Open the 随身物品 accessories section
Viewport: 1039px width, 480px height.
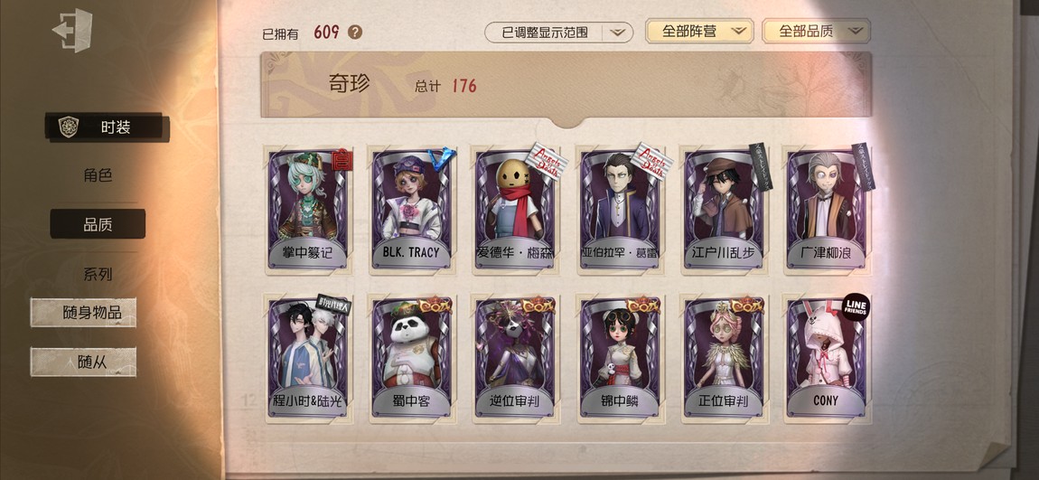83,312
